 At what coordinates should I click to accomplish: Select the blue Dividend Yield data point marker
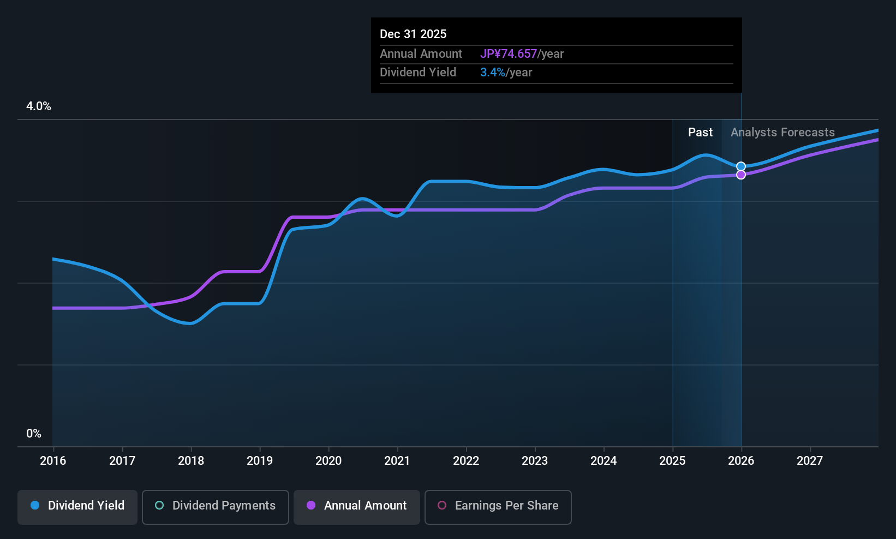[741, 166]
